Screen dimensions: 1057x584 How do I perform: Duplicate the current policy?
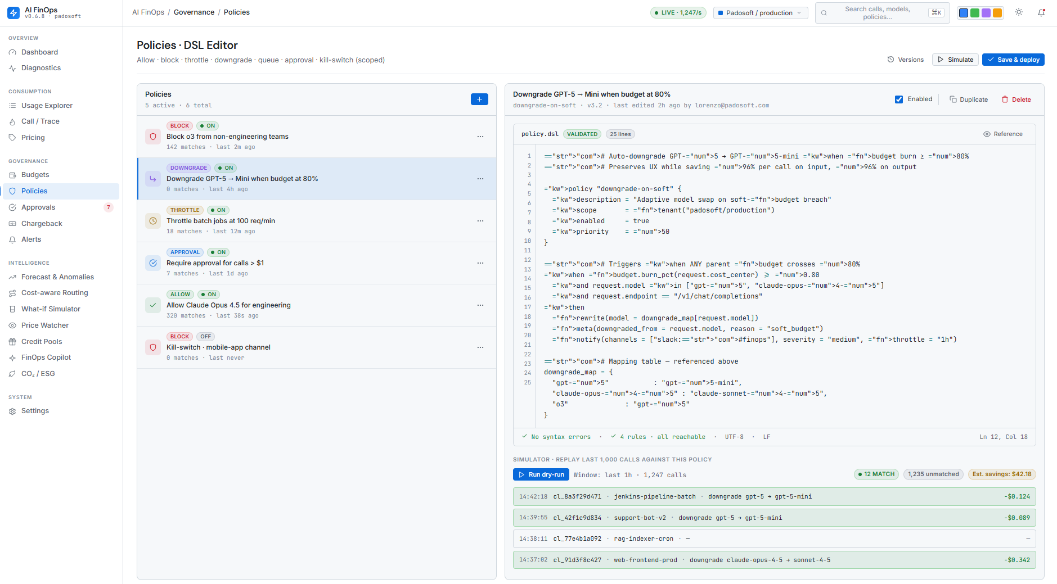coord(969,99)
